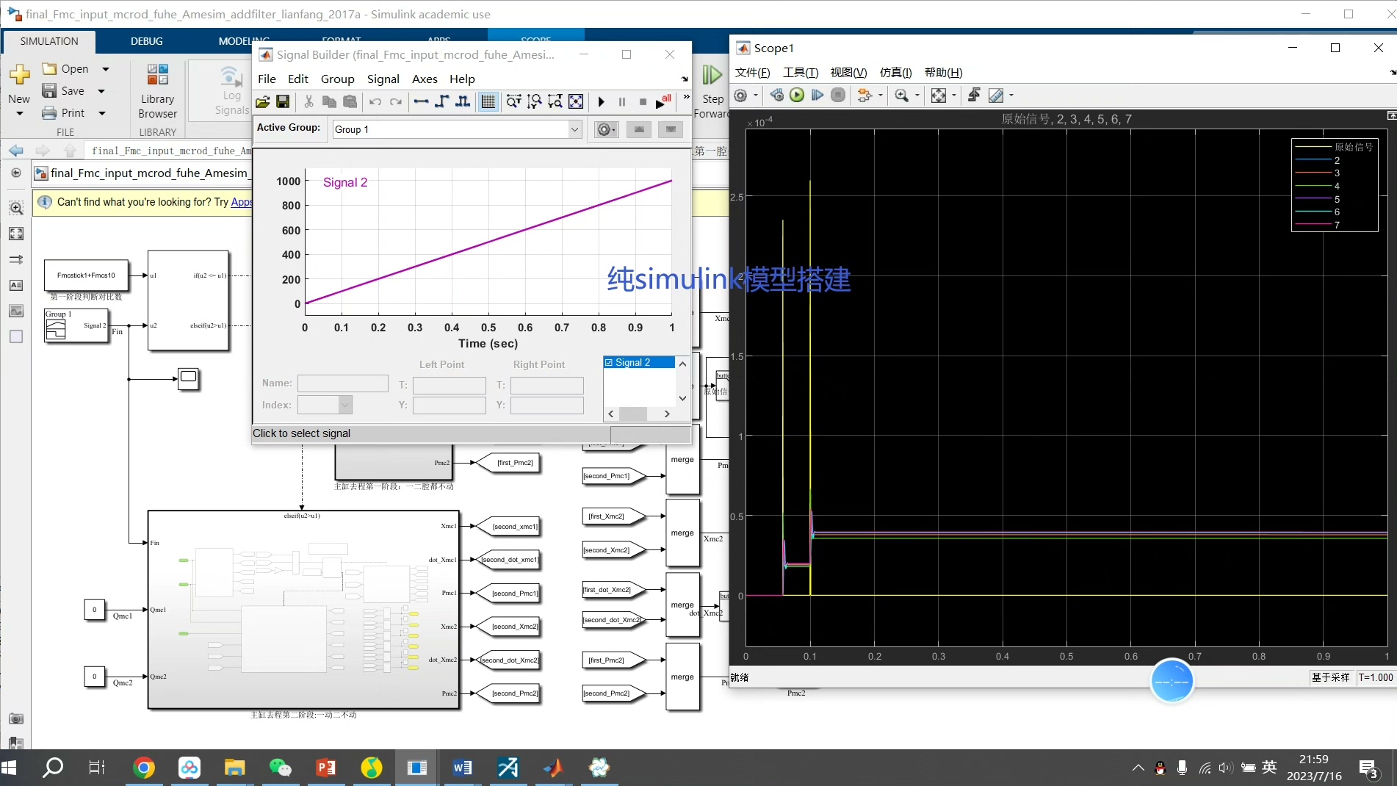Add pulse signal in Signal Builder toolbar
The width and height of the screenshot is (1397, 786).
[x=463, y=102]
